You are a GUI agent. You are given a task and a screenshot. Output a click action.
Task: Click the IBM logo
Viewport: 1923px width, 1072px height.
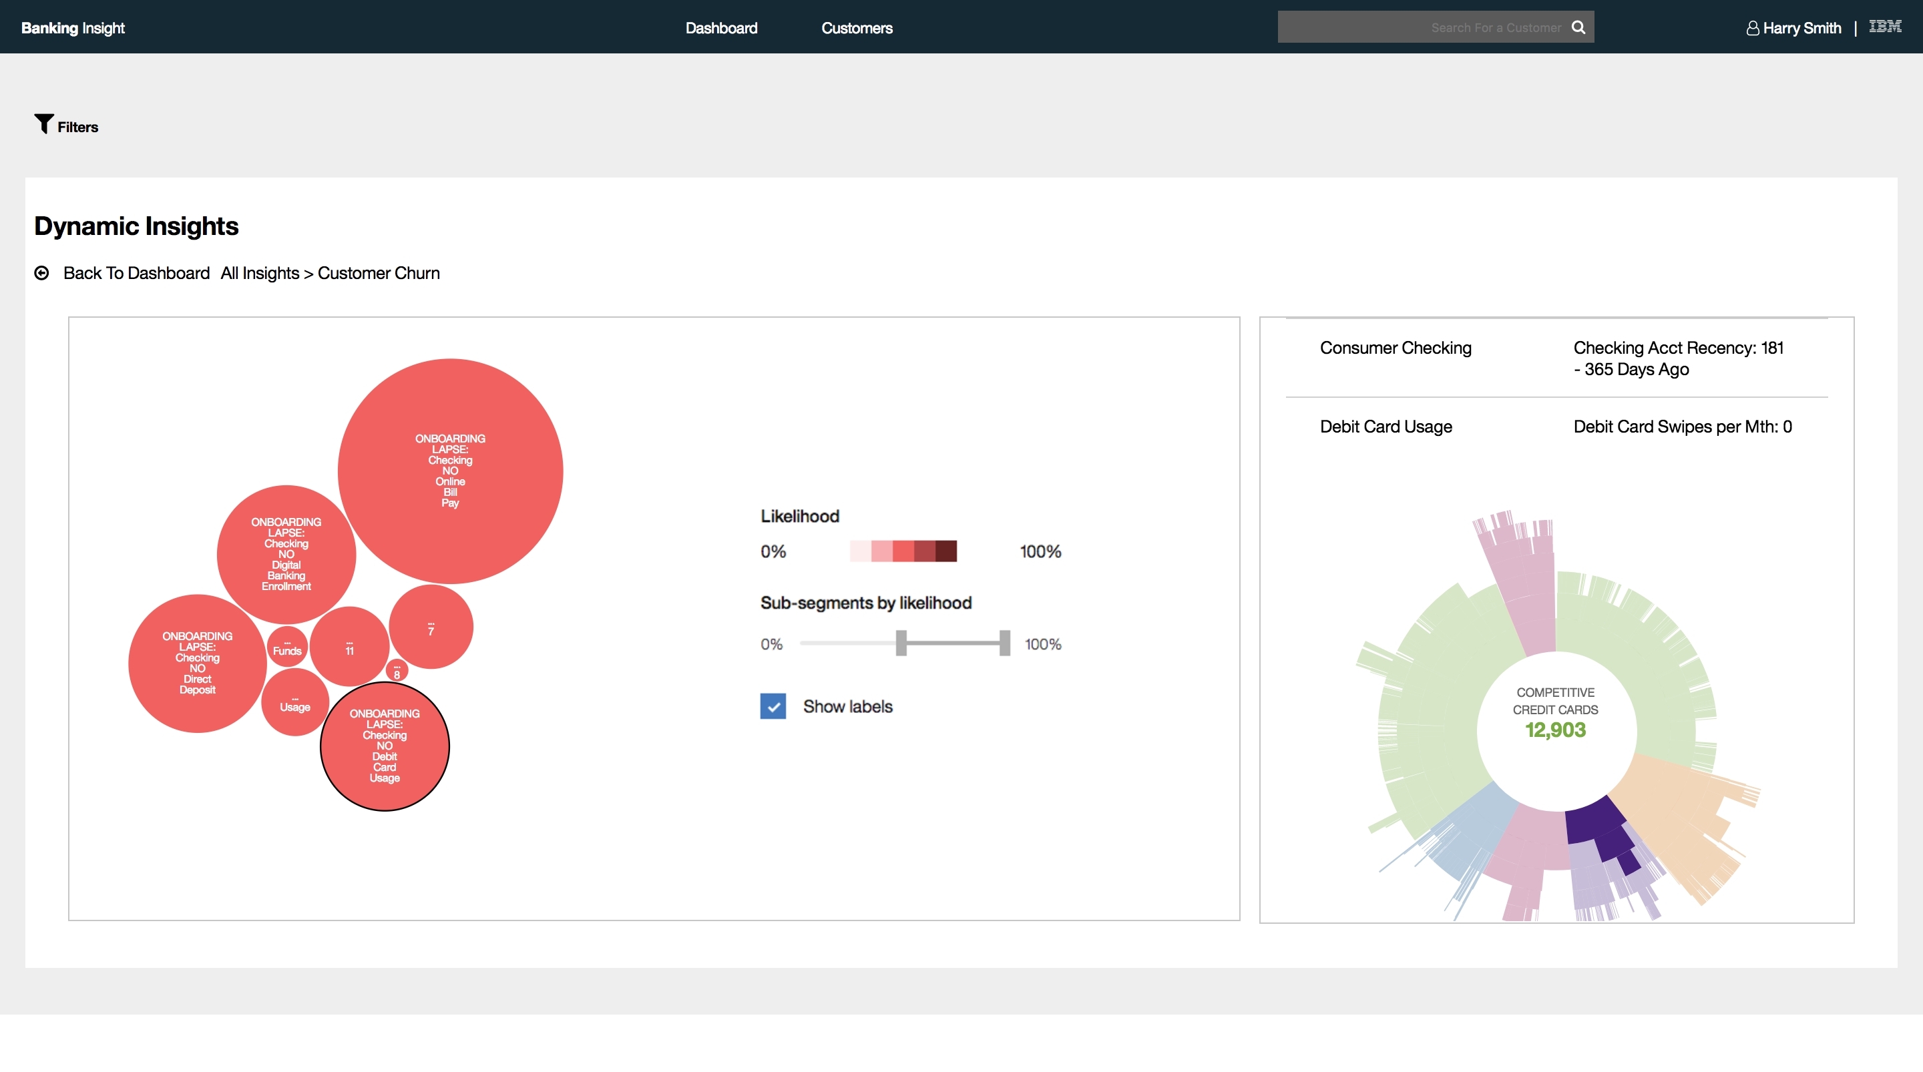(x=1884, y=27)
